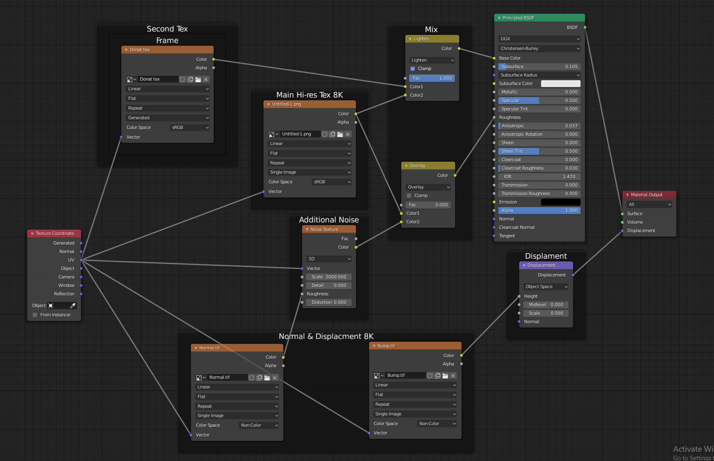Screen dimensions: 714x461
Task: Disable Clamp on the Lighten mix node
Action: [412, 69]
